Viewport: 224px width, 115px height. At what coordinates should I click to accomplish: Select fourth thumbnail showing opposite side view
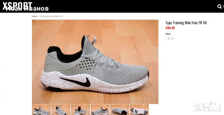point(100,110)
